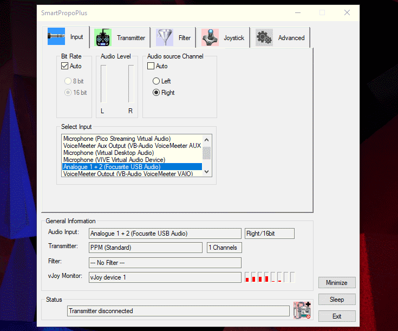Click the Right/16bit info field
Image resolution: width=398 pixels, height=331 pixels.
coord(270,233)
